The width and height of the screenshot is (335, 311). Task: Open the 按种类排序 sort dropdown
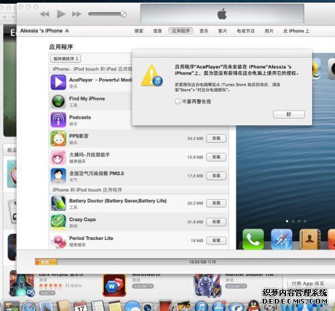click(x=66, y=59)
